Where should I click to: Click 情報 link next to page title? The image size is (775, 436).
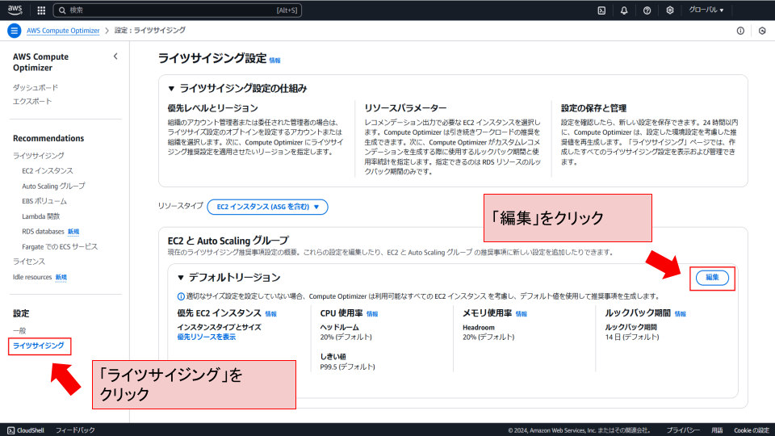274,61
